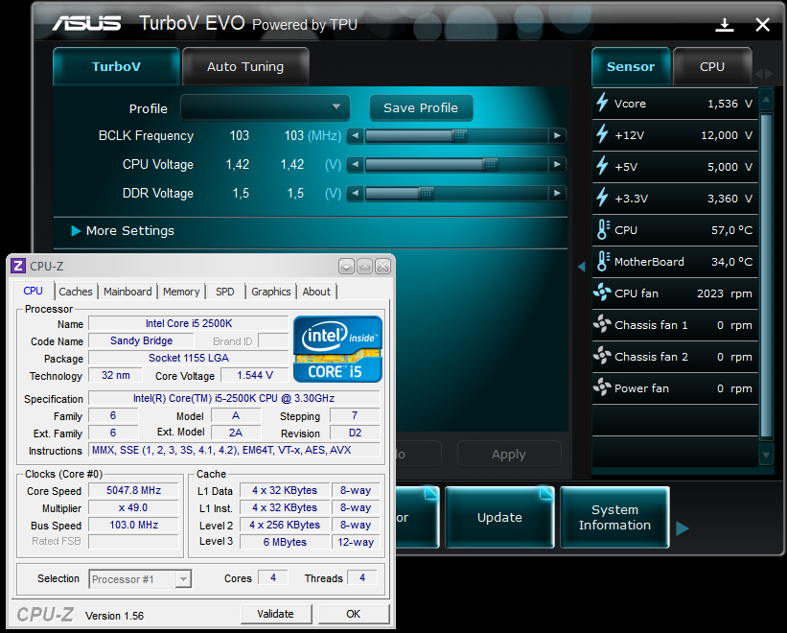
Task: Click the Chassis fan 1 icon
Action: pyautogui.click(x=602, y=324)
